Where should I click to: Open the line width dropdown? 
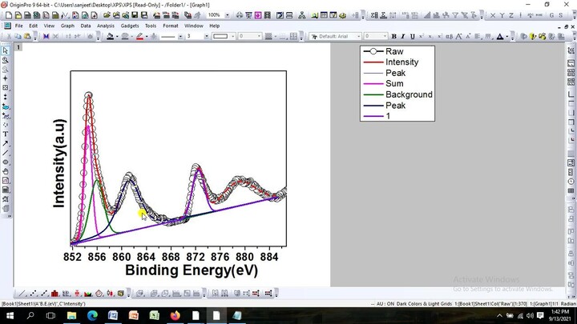click(x=206, y=36)
